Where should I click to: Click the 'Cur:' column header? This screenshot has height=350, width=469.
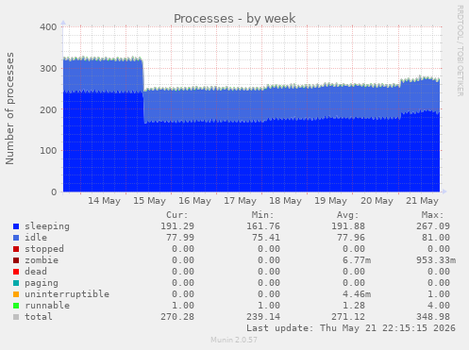coord(177,215)
